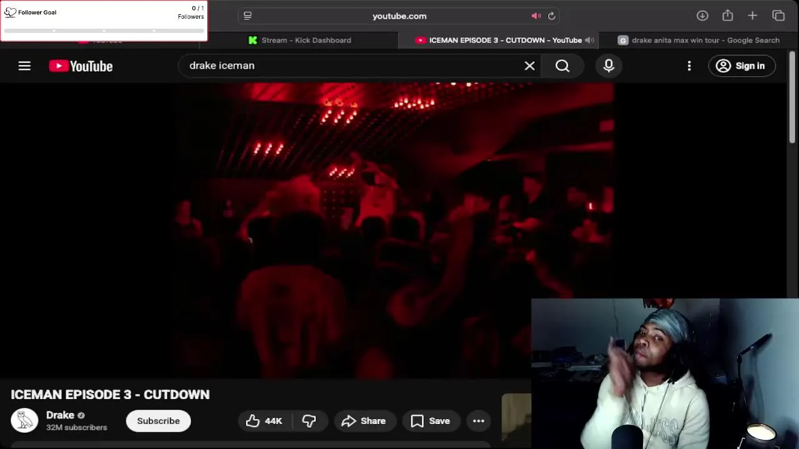Click the ICEMAN EPISODE 3 - CUTDOWN title
Image resolution: width=799 pixels, height=449 pixels.
click(110, 395)
